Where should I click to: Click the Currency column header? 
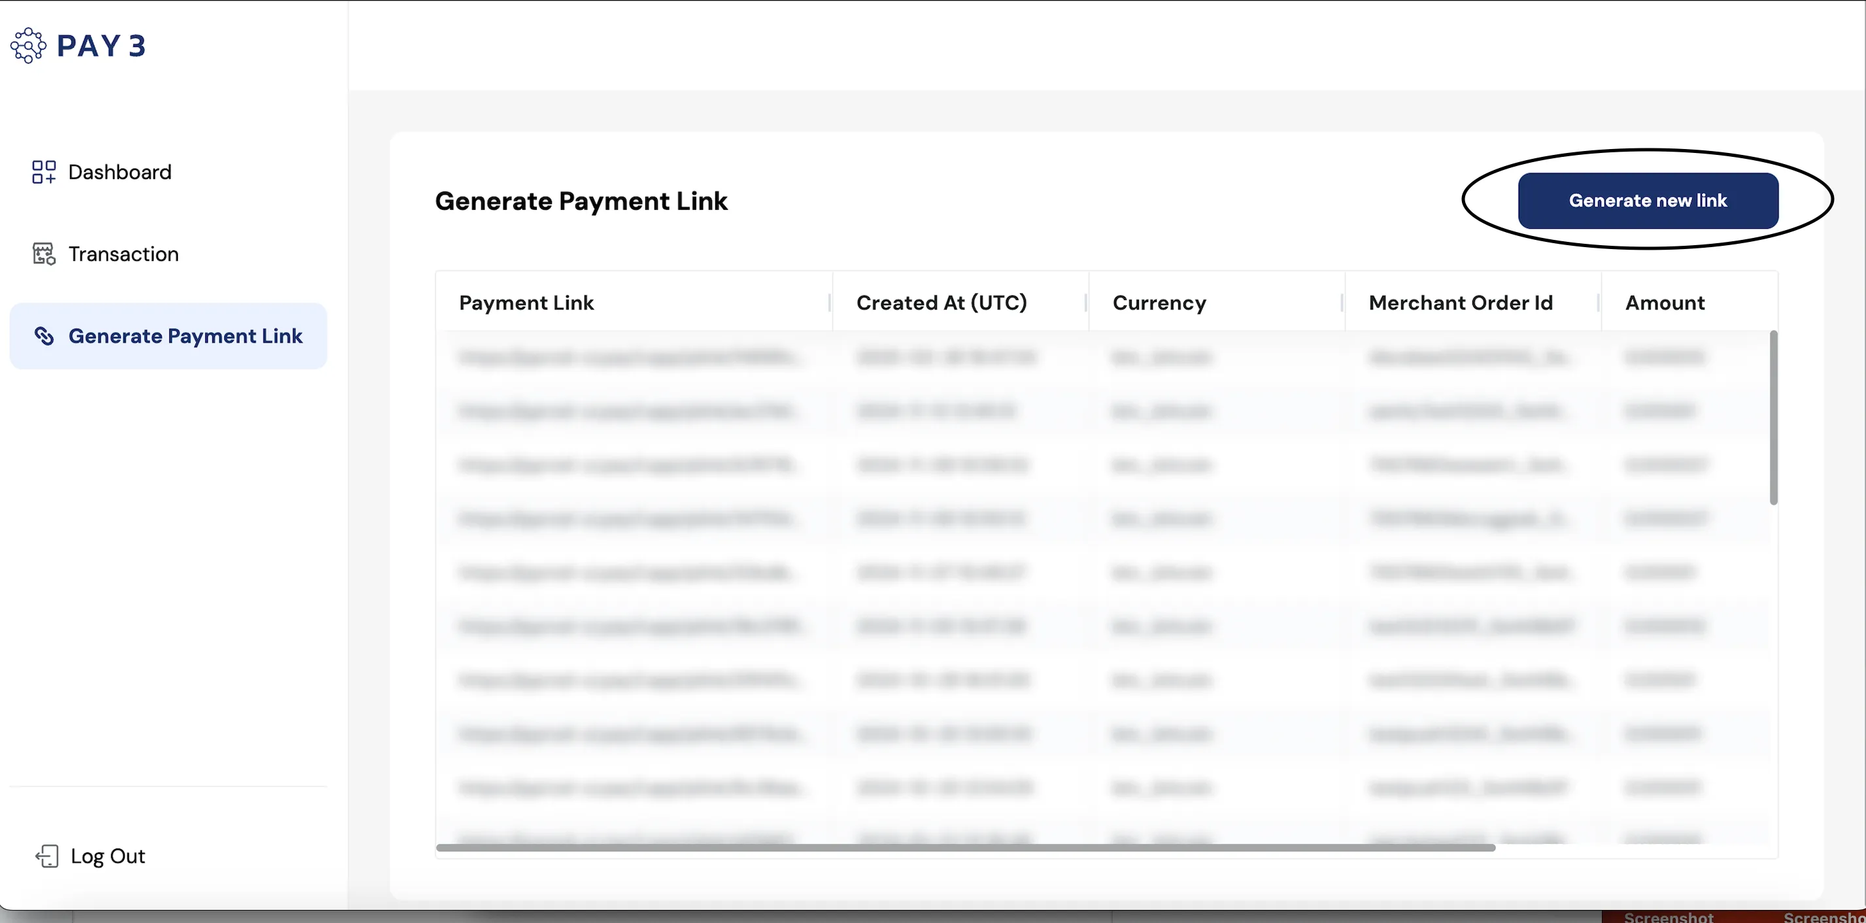pyautogui.click(x=1217, y=302)
